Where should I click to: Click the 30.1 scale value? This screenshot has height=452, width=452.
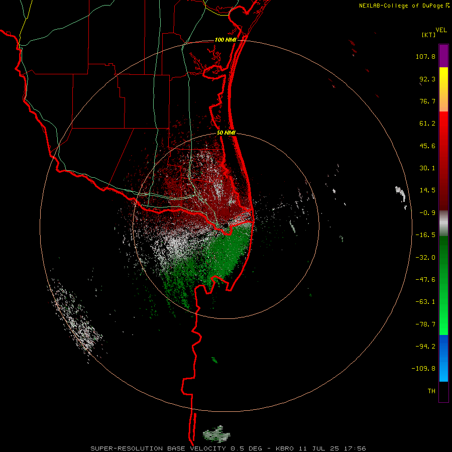(427, 168)
